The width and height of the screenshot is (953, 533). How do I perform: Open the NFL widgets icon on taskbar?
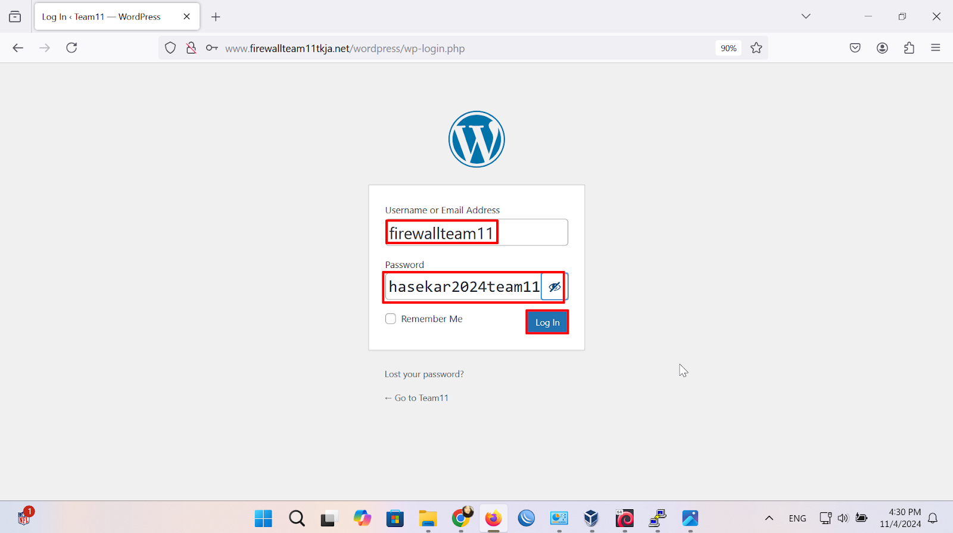tap(24, 517)
